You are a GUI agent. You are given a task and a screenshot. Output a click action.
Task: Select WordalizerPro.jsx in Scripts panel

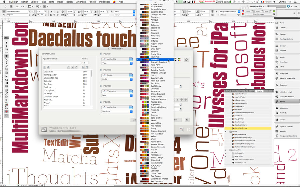pyautogui.click(x=248, y=128)
